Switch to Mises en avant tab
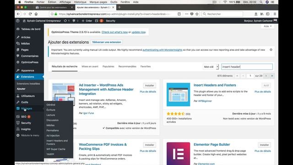This screenshot has height=165, width=293. coord(90,66)
